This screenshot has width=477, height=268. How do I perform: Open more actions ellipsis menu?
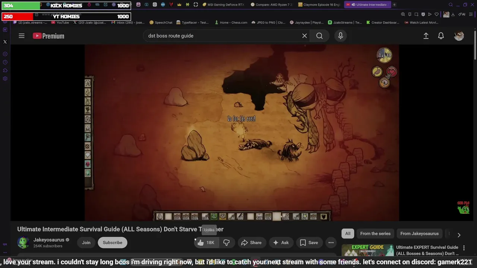tap(331, 243)
